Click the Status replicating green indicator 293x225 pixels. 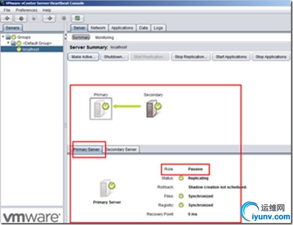[x=181, y=178]
